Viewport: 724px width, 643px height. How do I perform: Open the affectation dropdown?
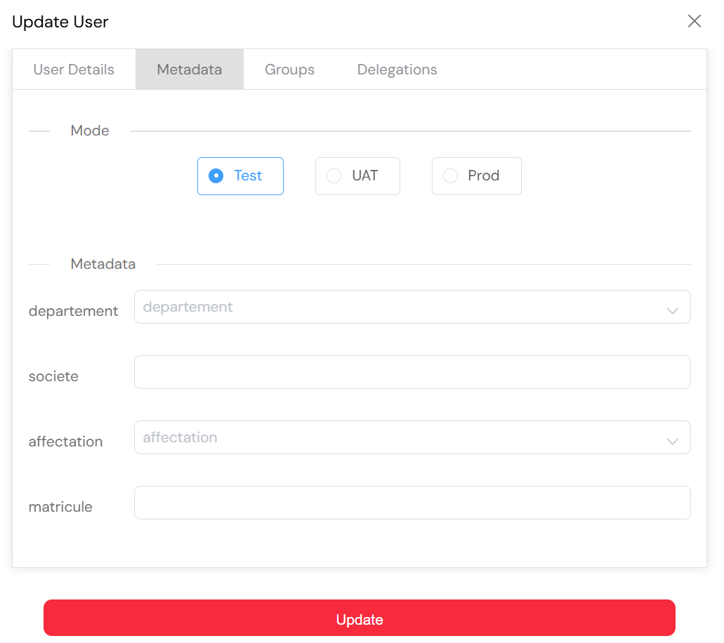[412, 437]
